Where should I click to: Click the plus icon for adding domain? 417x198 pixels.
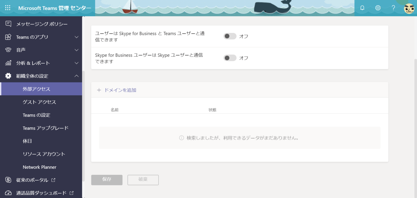pos(99,90)
